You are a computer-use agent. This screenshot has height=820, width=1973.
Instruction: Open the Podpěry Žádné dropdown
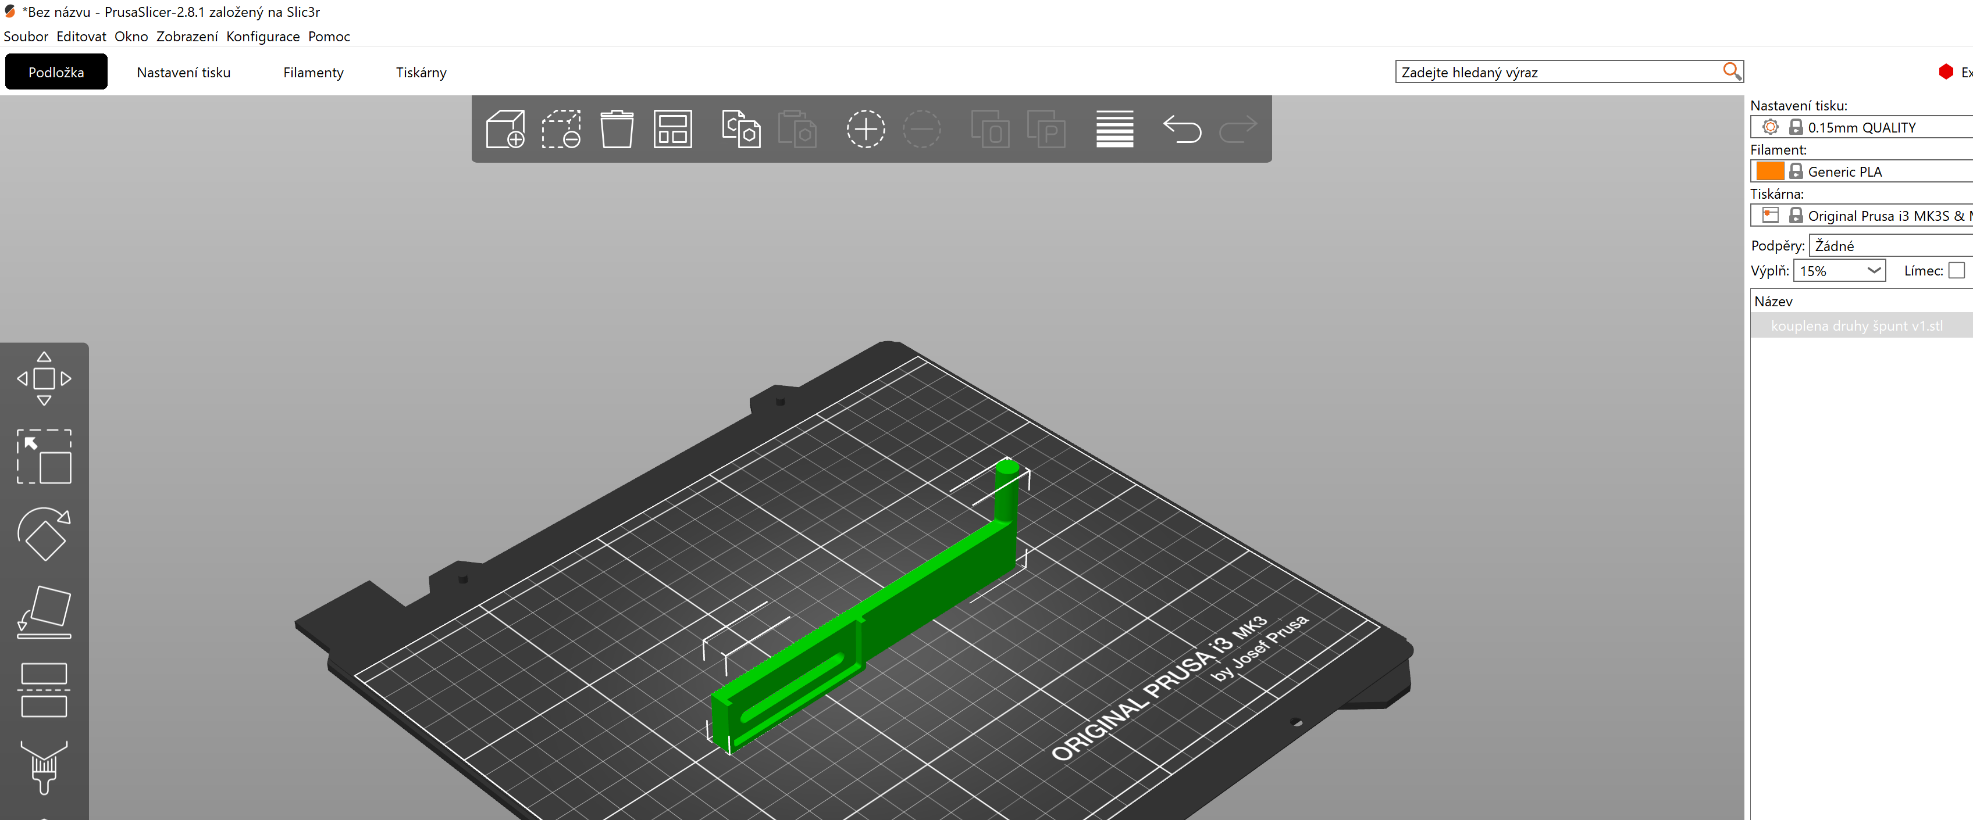click(1890, 246)
